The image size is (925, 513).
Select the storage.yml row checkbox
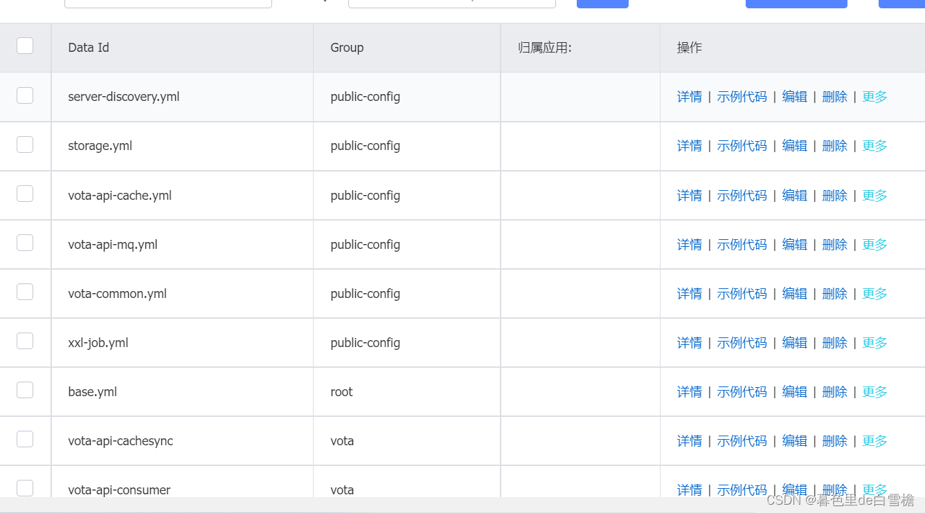[25, 144]
